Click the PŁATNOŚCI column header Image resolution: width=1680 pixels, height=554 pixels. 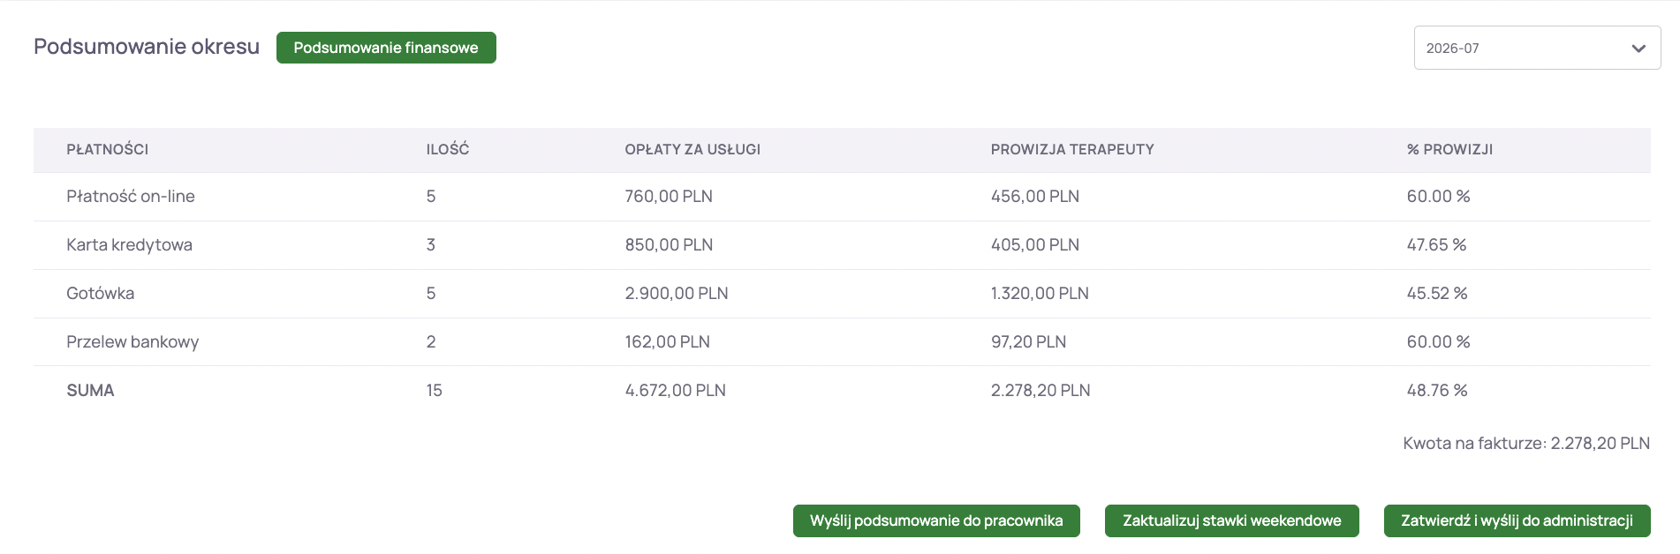tap(108, 150)
